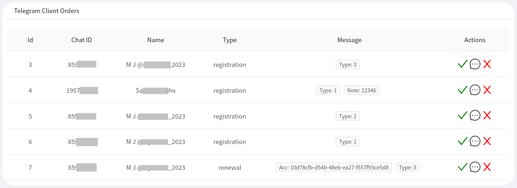Open chat icon for renewal order 7
517x188 pixels.
coord(475,167)
